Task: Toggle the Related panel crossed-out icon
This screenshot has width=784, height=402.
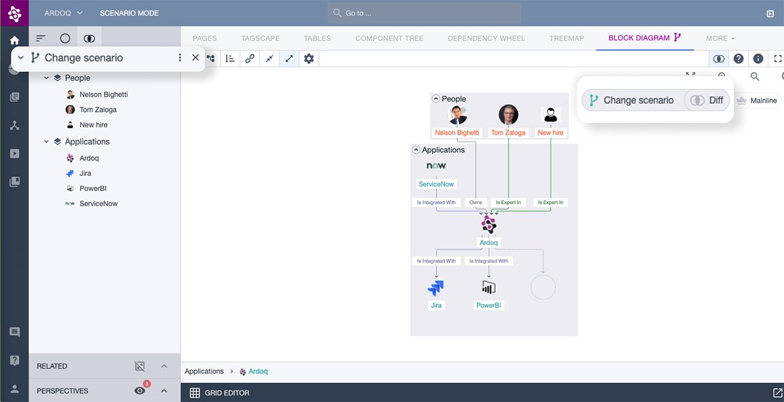Action: (139, 366)
